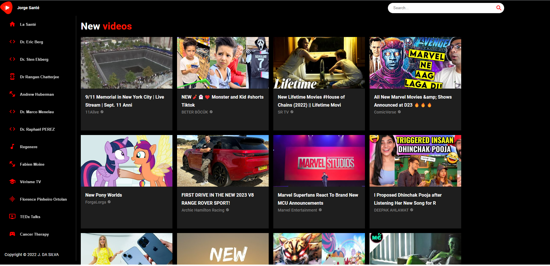Click the verified badge next to 11Alive

click(x=102, y=112)
